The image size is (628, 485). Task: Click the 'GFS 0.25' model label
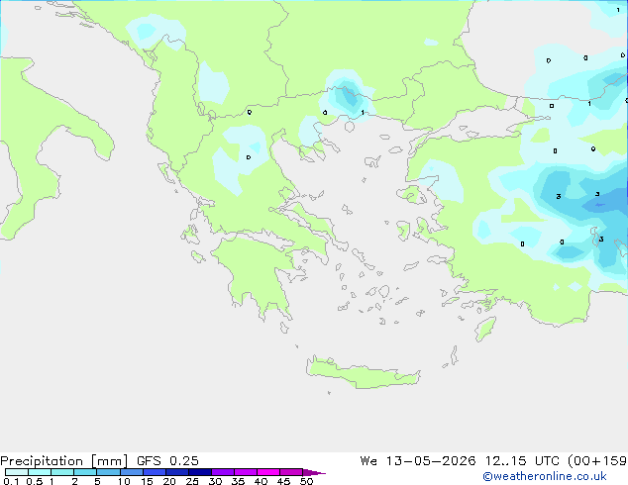pos(167,461)
